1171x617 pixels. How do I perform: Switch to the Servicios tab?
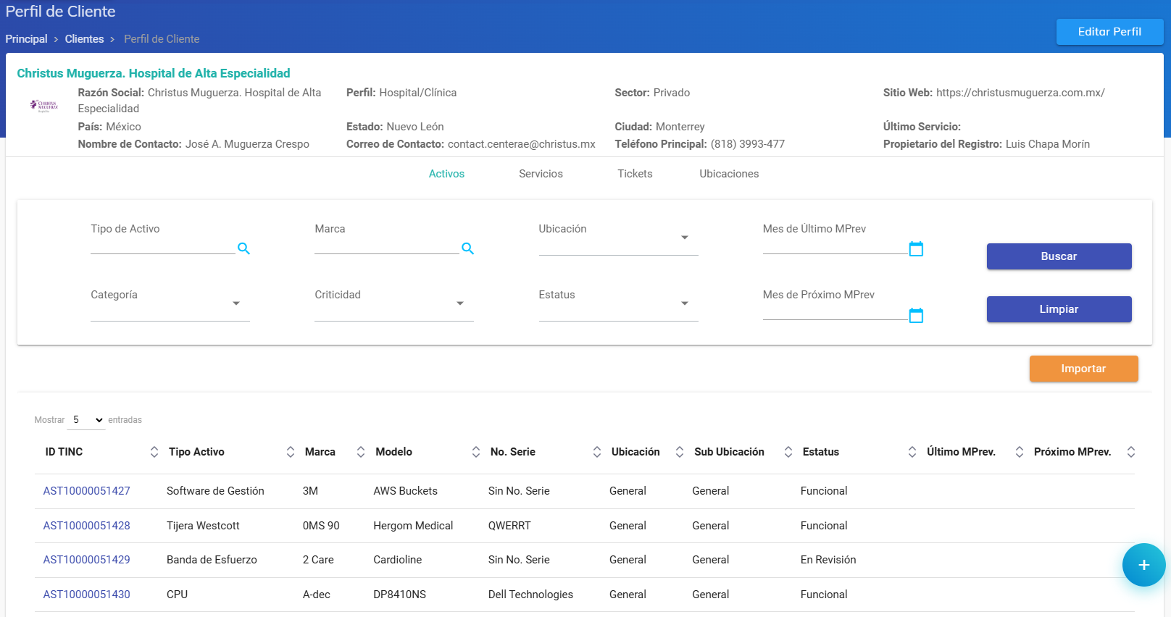pyautogui.click(x=541, y=174)
